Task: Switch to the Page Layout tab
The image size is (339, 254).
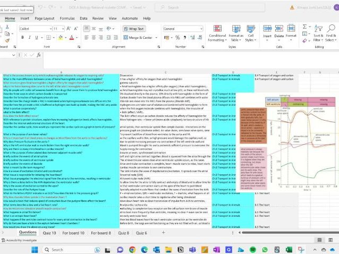Action: [x=45, y=18]
